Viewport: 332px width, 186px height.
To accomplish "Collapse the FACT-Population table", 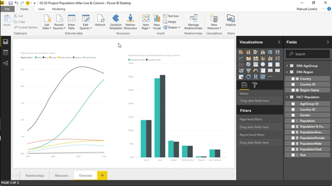I will tap(287, 97).
